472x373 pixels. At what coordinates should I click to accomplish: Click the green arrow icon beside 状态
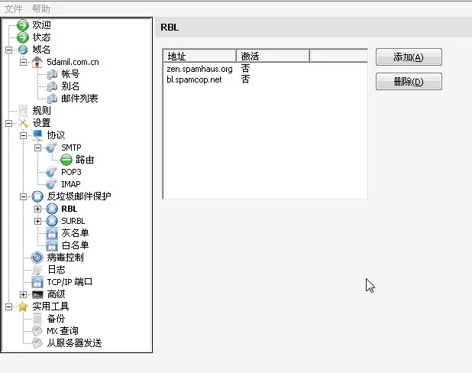(x=23, y=37)
